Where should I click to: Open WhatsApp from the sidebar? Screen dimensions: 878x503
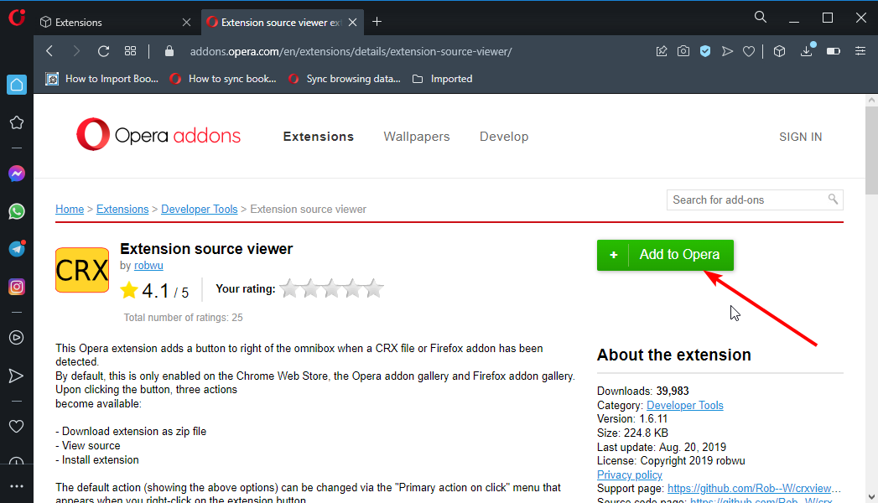click(x=16, y=211)
